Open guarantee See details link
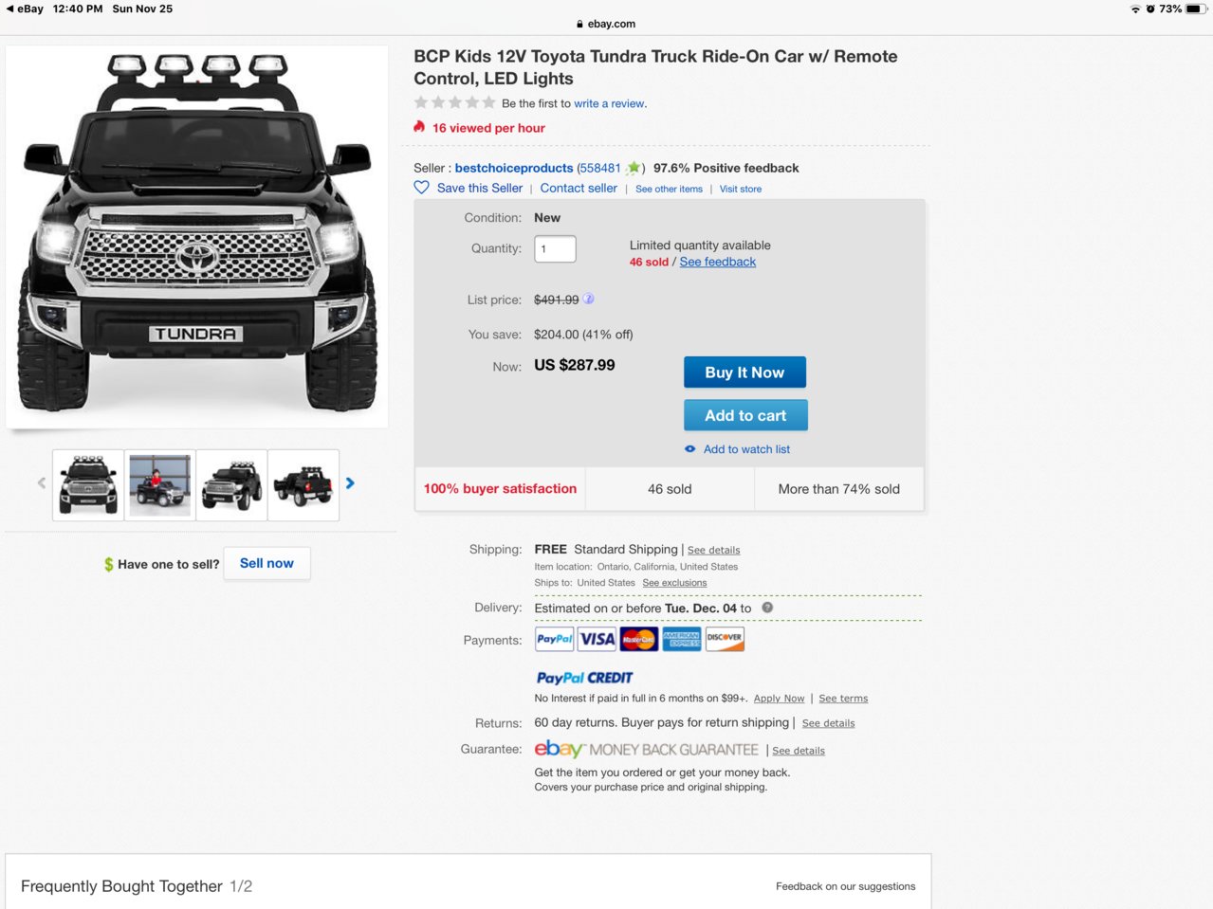The width and height of the screenshot is (1213, 909). click(x=799, y=751)
